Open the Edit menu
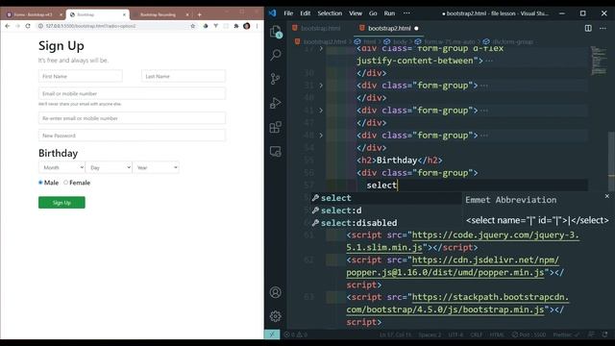This screenshot has width=615, height=346. point(306,12)
